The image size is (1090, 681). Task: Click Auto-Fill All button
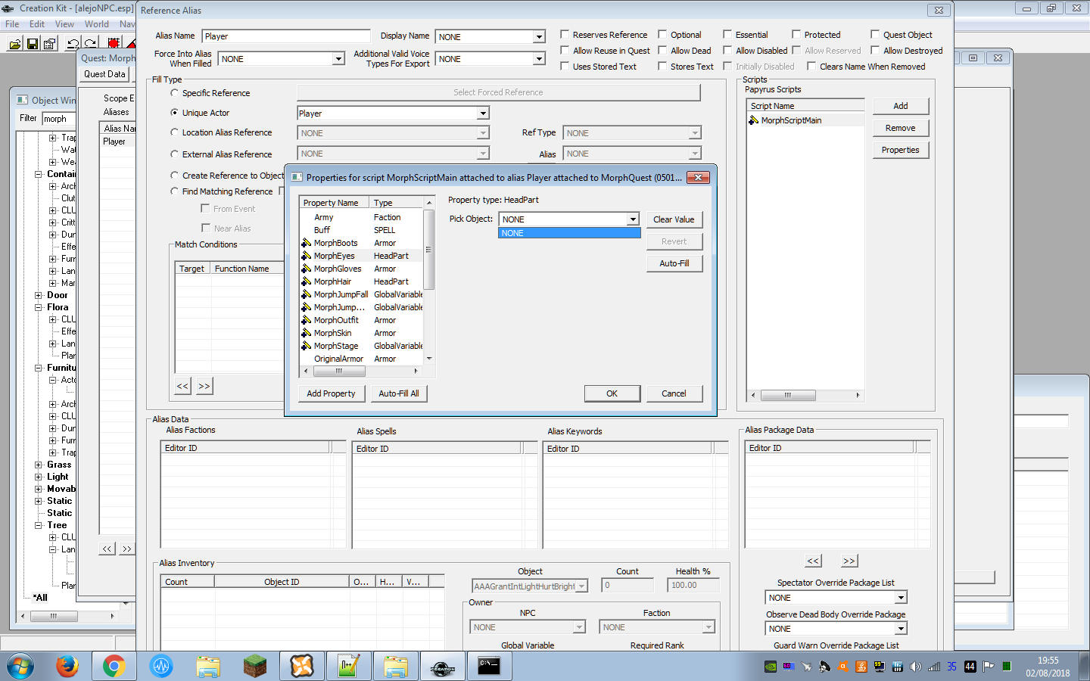pos(399,393)
